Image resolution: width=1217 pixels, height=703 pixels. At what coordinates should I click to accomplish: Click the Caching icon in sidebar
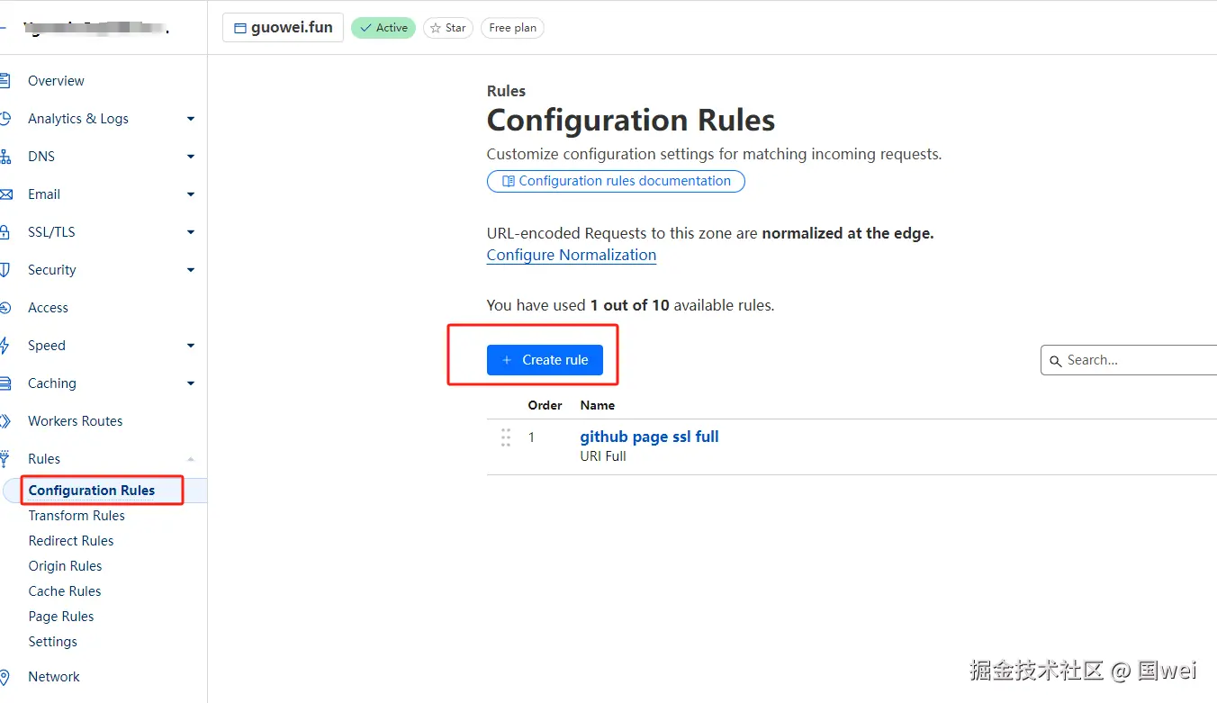pyautogui.click(x=5, y=383)
